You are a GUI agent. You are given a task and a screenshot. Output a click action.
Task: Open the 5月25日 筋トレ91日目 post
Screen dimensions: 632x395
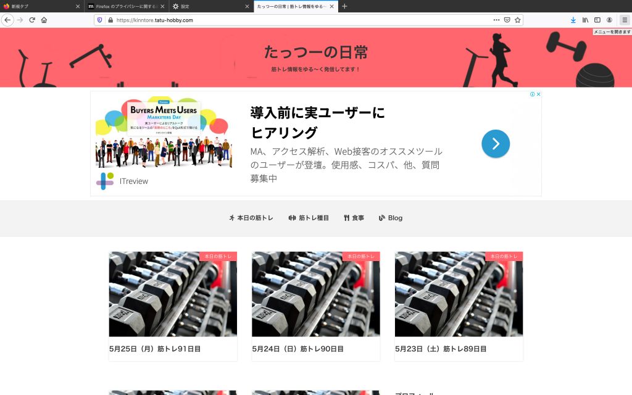155,349
